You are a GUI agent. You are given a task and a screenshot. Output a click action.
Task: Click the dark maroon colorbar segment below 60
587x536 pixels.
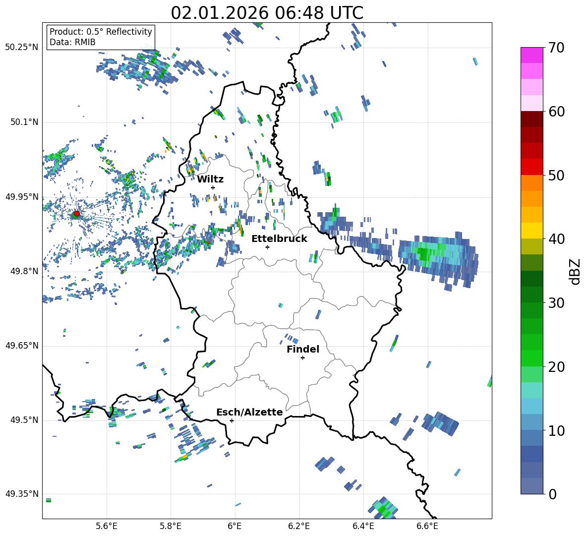[531, 119]
